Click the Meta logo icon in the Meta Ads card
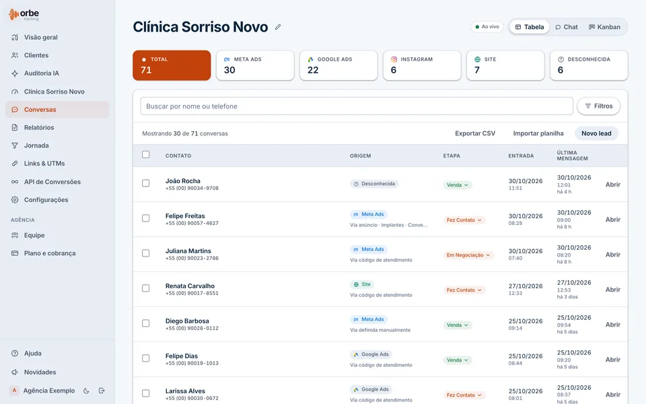The width and height of the screenshot is (646, 404). click(227, 59)
